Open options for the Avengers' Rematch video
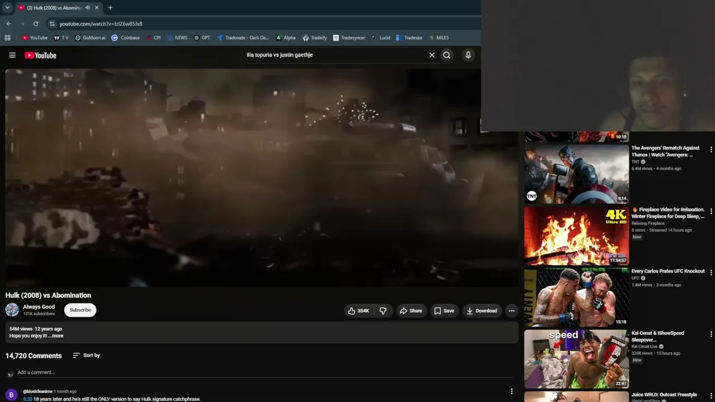 point(711,150)
